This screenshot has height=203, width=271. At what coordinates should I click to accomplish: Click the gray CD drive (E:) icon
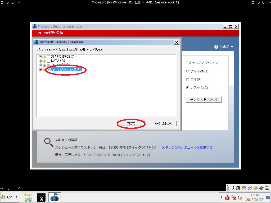click(44, 65)
